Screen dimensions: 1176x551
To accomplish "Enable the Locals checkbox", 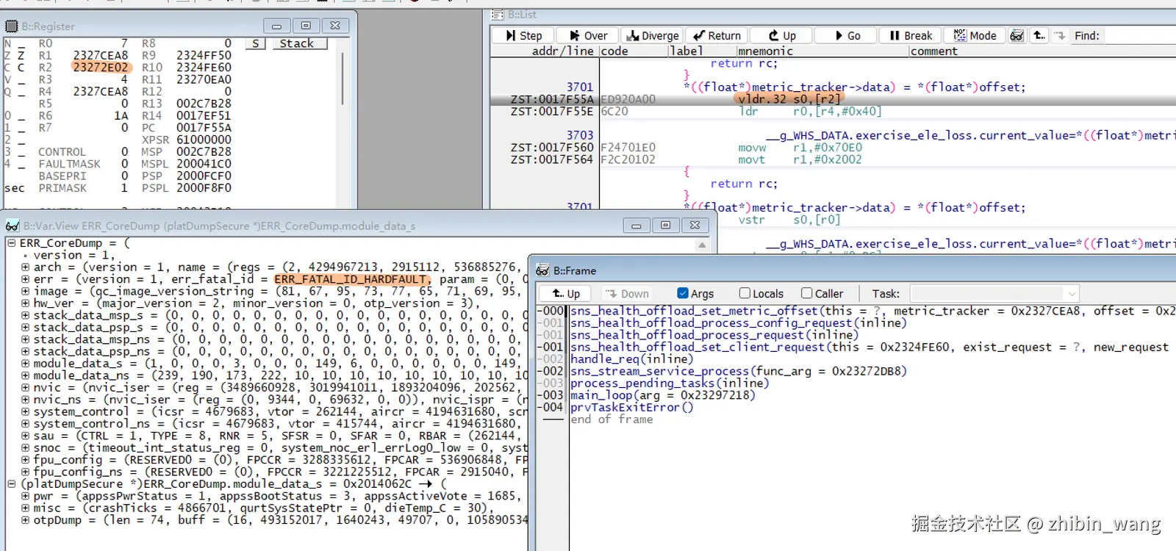I will point(745,293).
